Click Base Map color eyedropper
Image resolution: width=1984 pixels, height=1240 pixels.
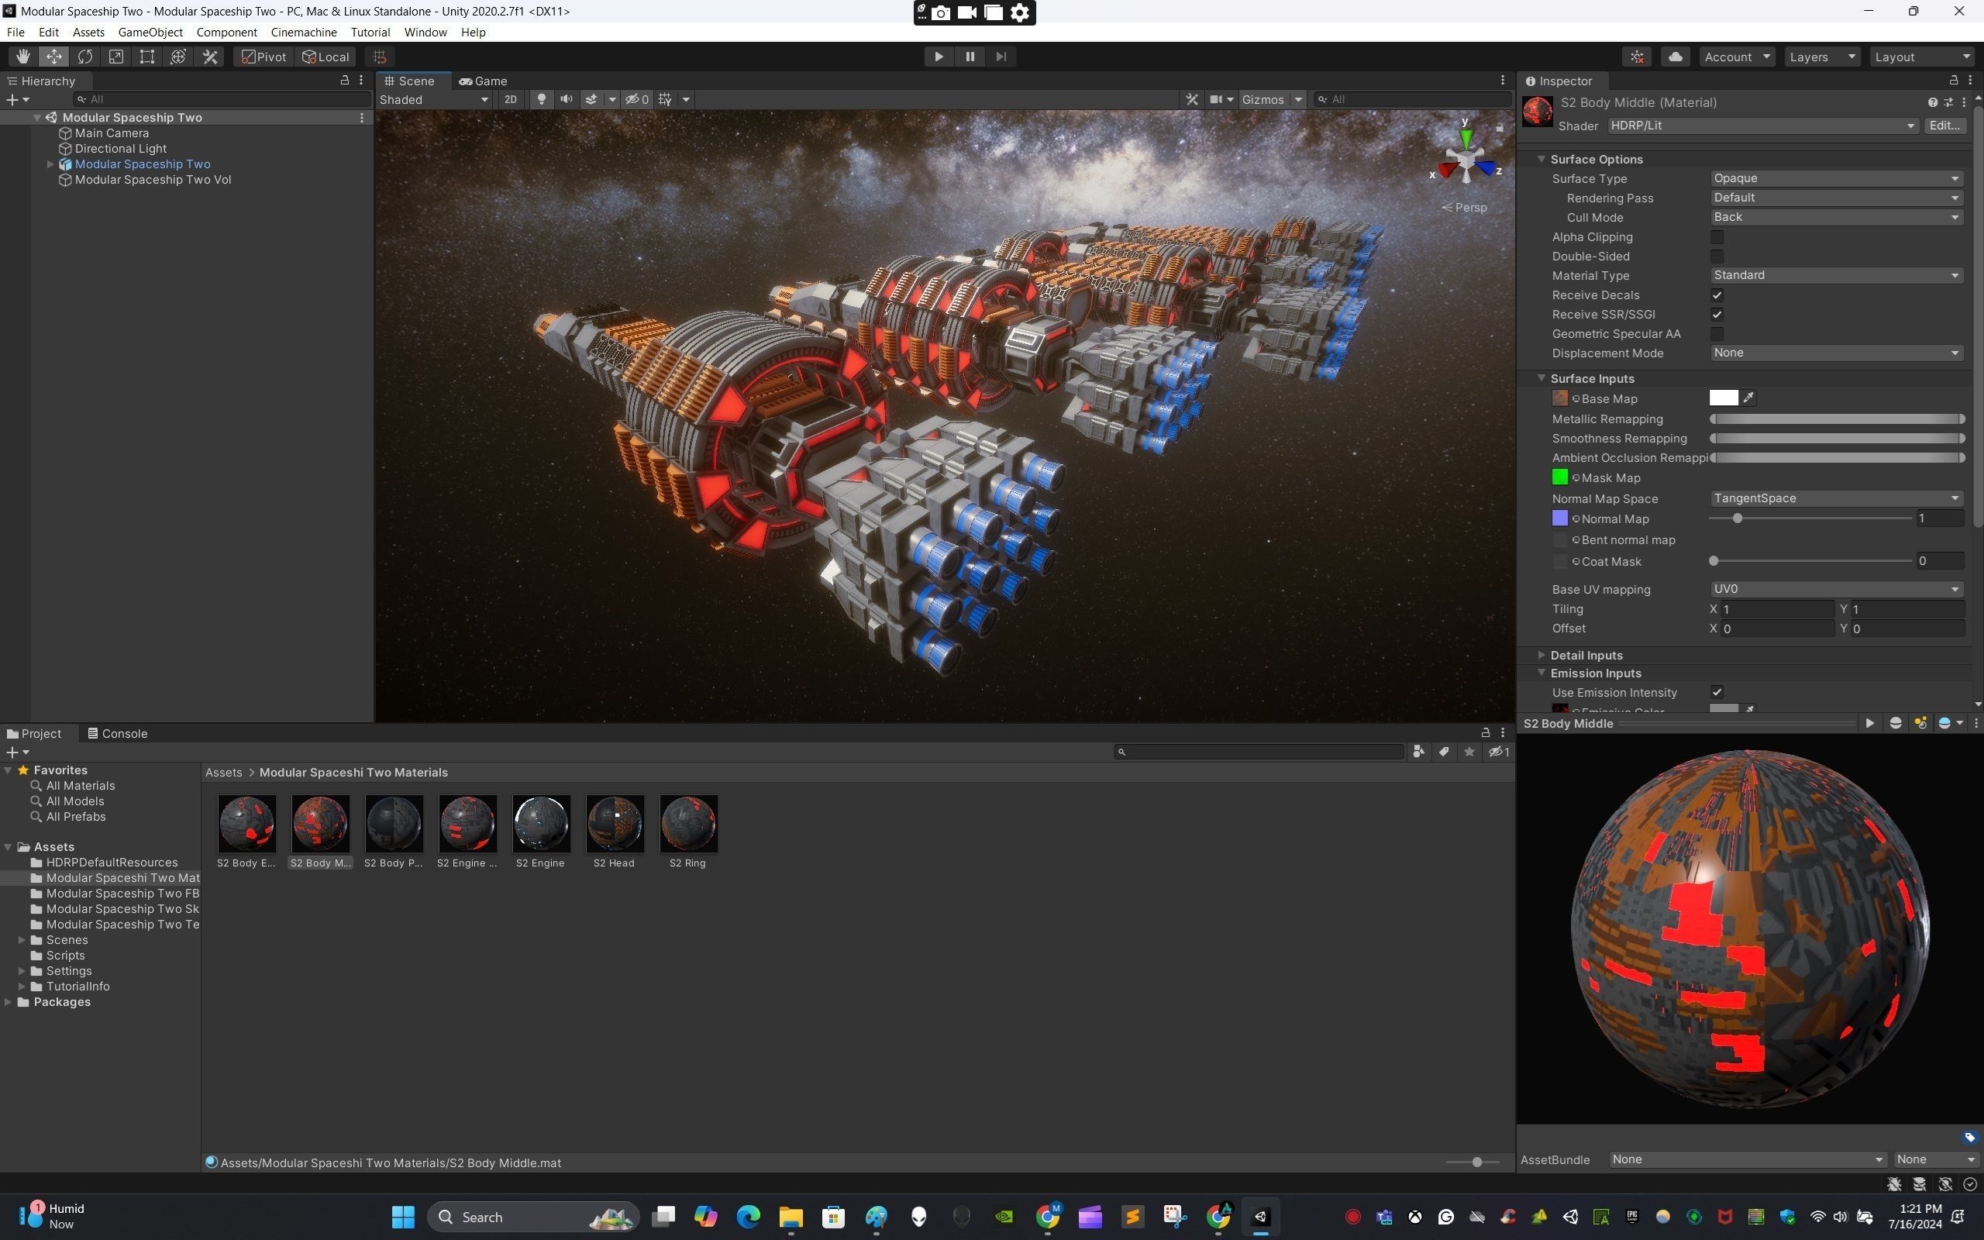(x=1748, y=398)
